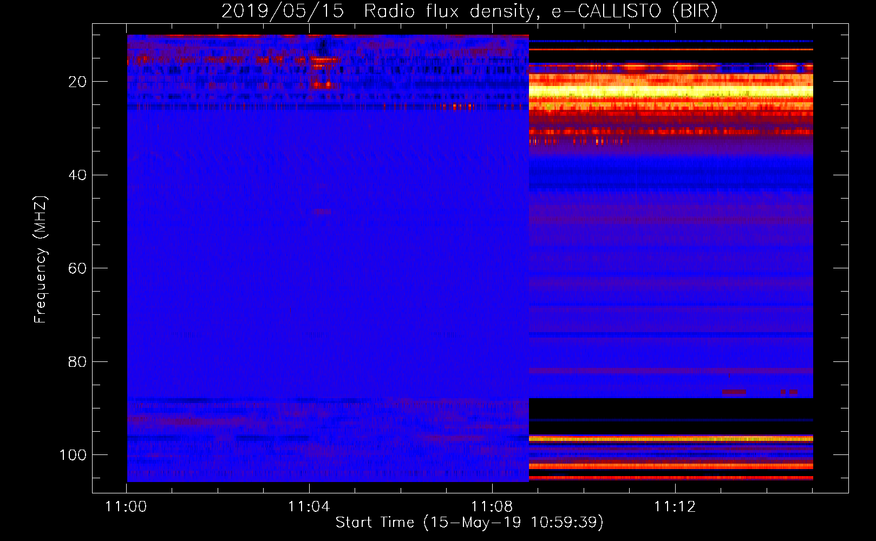Click the '11:08' time tick label
The height and width of the screenshot is (541, 876).
point(492,507)
